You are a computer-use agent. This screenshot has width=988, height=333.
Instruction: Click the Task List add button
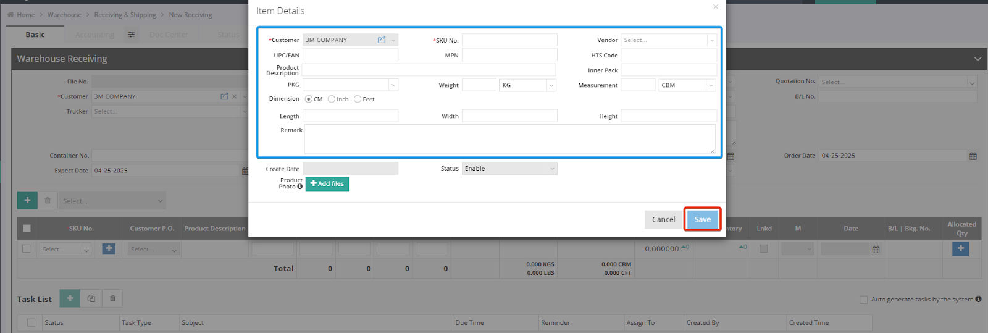pos(70,298)
